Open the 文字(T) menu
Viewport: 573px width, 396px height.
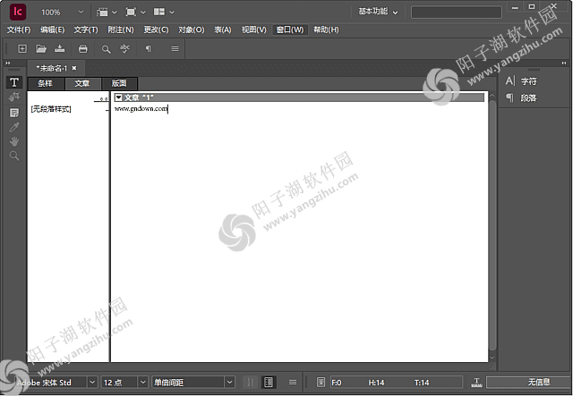click(x=86, y=29)
